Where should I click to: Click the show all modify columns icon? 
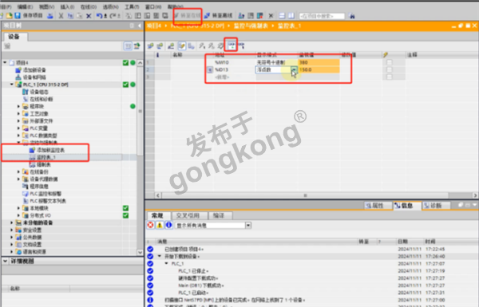[x=182, y=46]
